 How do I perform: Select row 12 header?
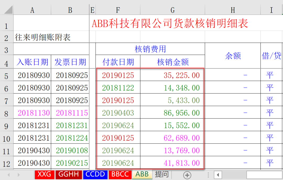pos(7,162)
